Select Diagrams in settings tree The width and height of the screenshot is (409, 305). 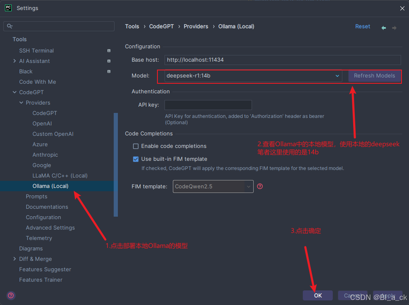point(31,249)
